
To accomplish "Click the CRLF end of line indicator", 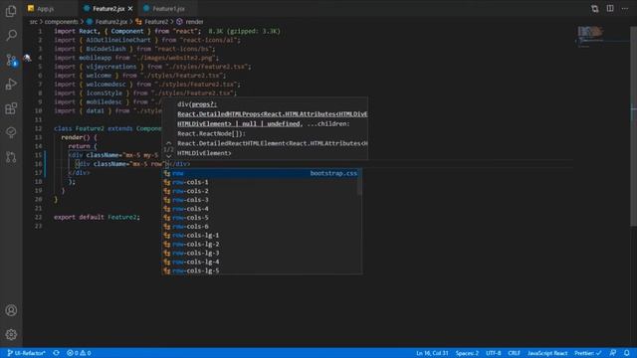I will pyautogui.click(x=514, y=353).
